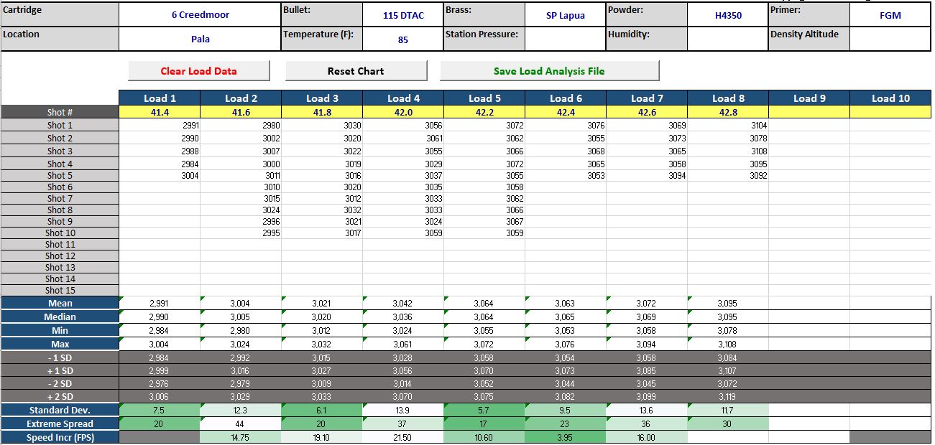Click Load 5 standard deviation value 5.7
935x445 pixels.
click(x=484, y=411)
